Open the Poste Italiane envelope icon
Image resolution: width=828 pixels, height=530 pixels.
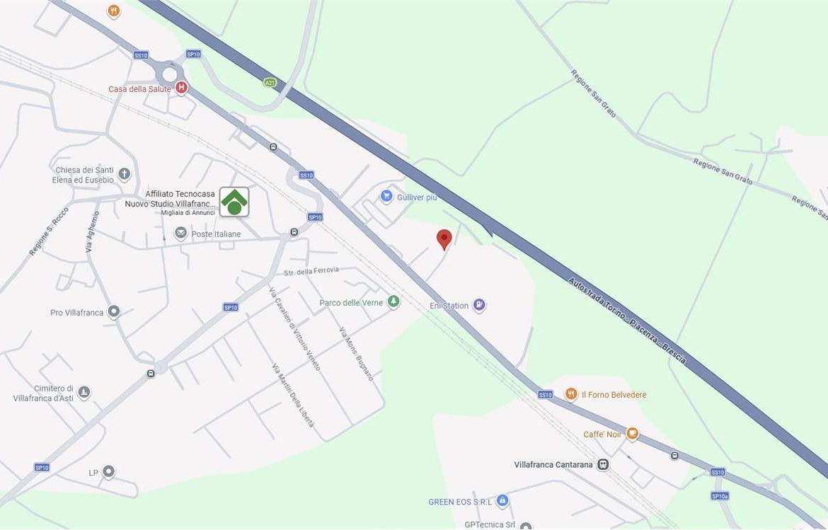click(x=180, y=233)
